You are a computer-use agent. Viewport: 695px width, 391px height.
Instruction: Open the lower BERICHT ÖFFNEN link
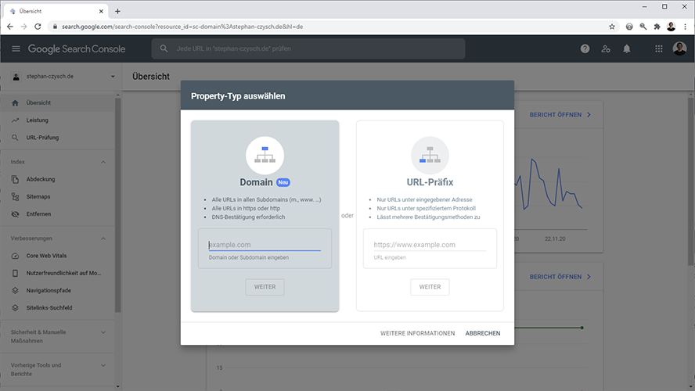point(560,277)
